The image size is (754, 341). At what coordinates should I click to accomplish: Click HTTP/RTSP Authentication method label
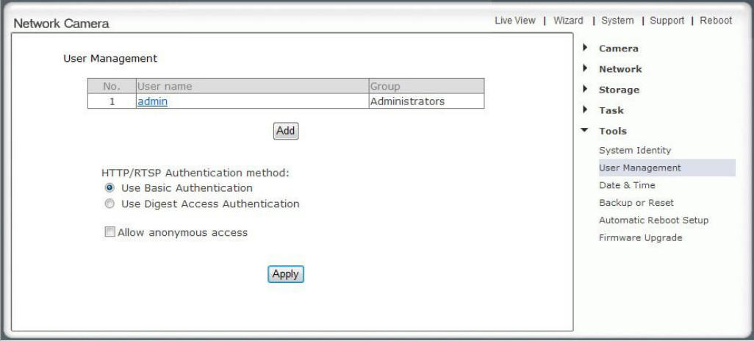point(195,173)
